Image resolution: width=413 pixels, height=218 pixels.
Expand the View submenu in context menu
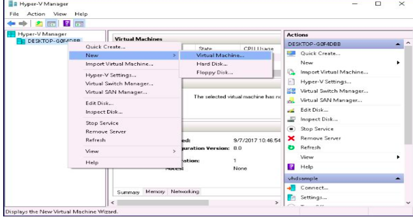(174, 151)
